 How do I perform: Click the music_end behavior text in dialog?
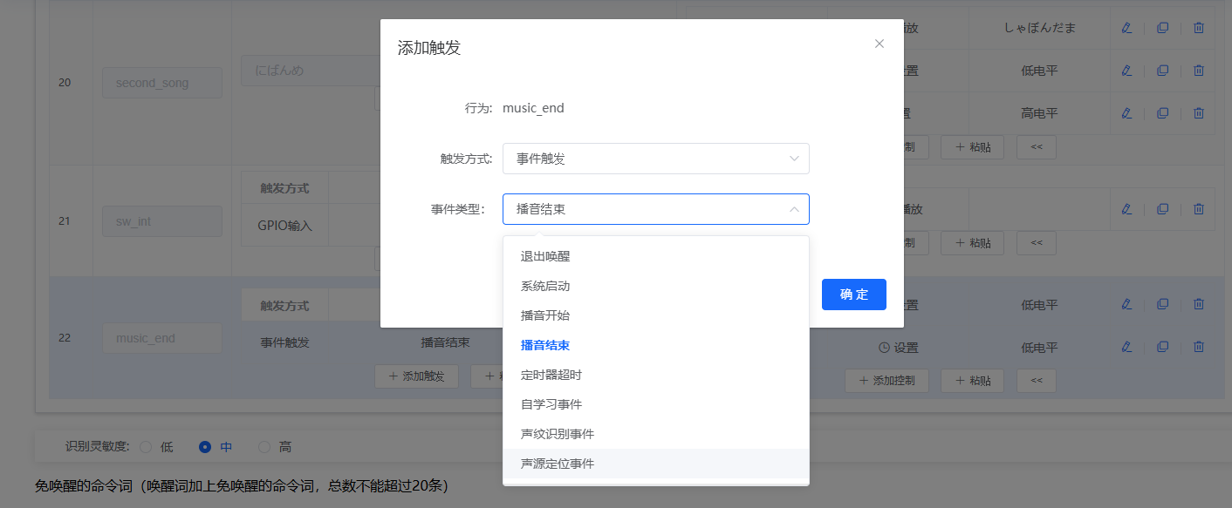pos(533,108)
